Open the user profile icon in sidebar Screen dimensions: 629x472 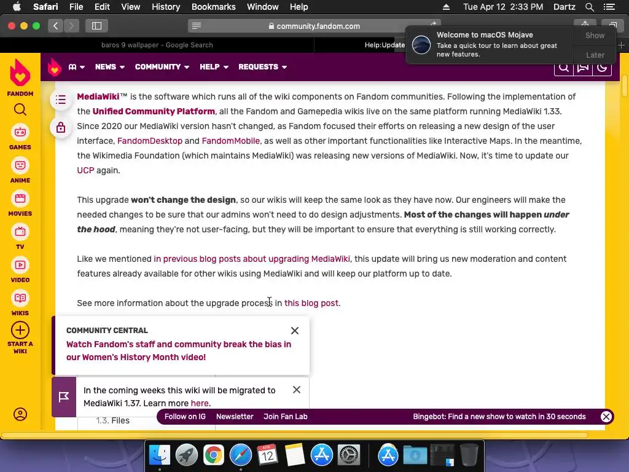click(x=20, y=414)
